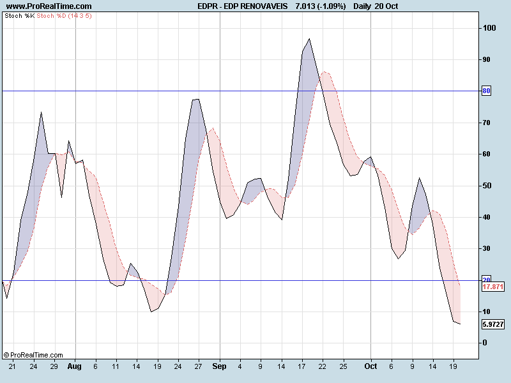The image size is (511, 383).
Task: Click the 17 date label on bottom axis
Action: pyautogui.click(x=301, y=366)
